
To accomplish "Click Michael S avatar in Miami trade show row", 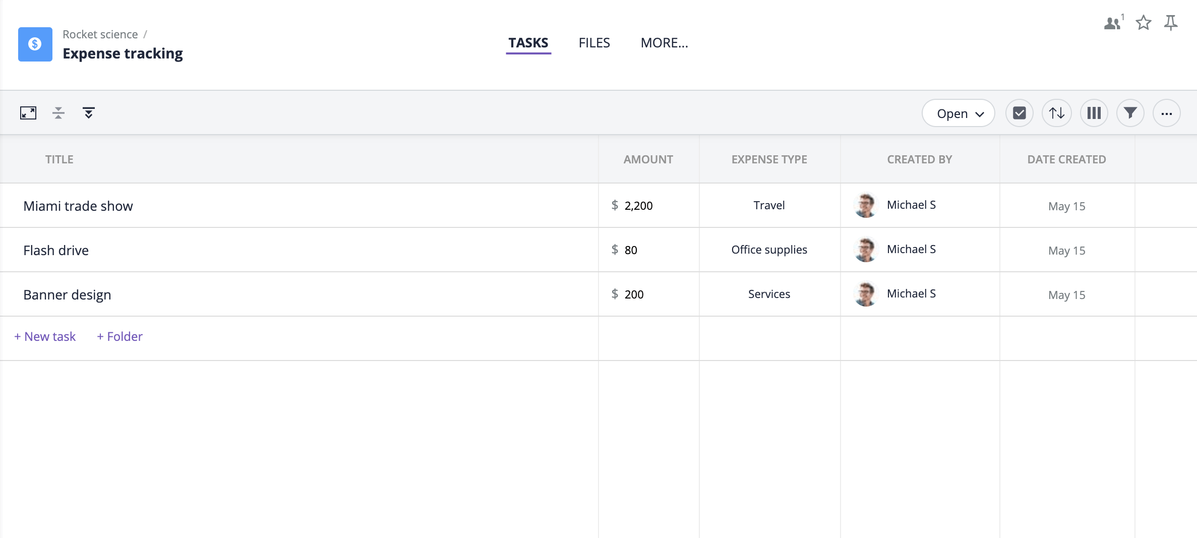I will [866, 205].
